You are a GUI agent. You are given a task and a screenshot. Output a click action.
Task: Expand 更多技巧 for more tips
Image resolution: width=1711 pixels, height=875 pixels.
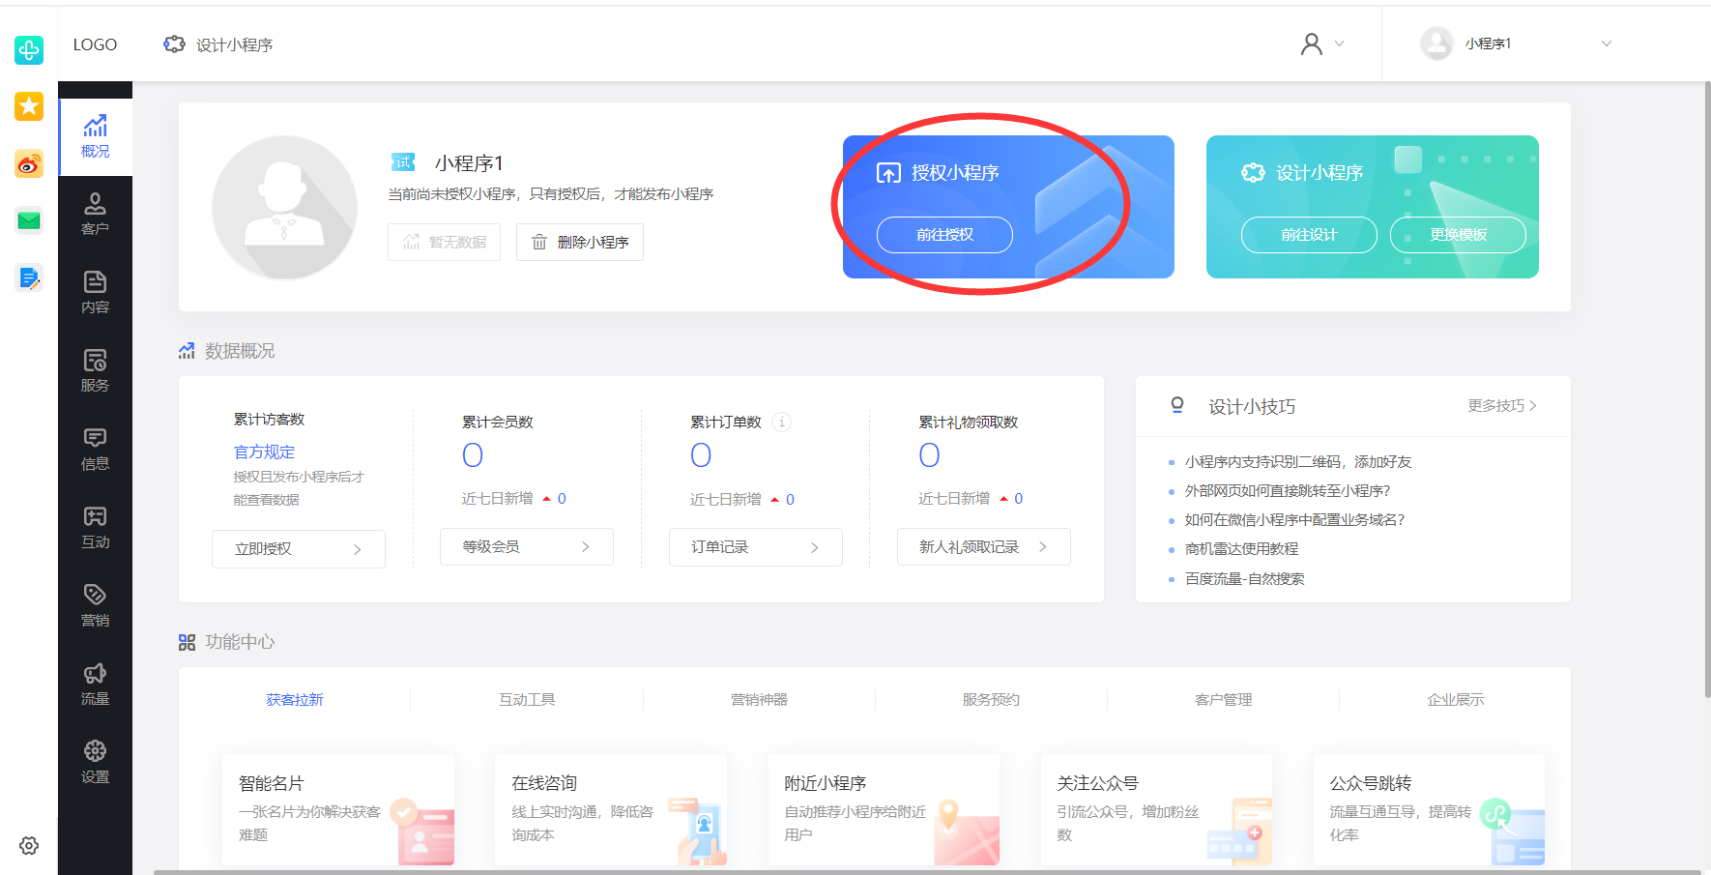[1502, 405]
